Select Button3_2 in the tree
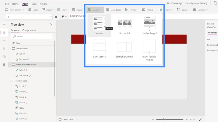The width and height of the screenshot is (218, 122). [24, 92]
